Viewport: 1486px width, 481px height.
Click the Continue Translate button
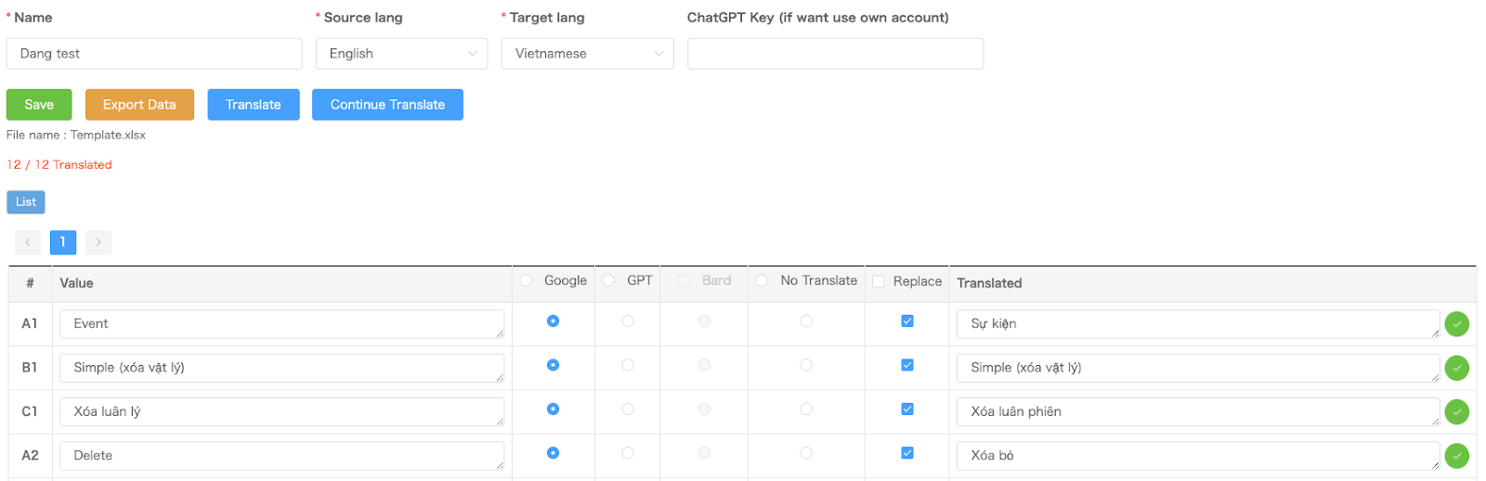(387, 105)
